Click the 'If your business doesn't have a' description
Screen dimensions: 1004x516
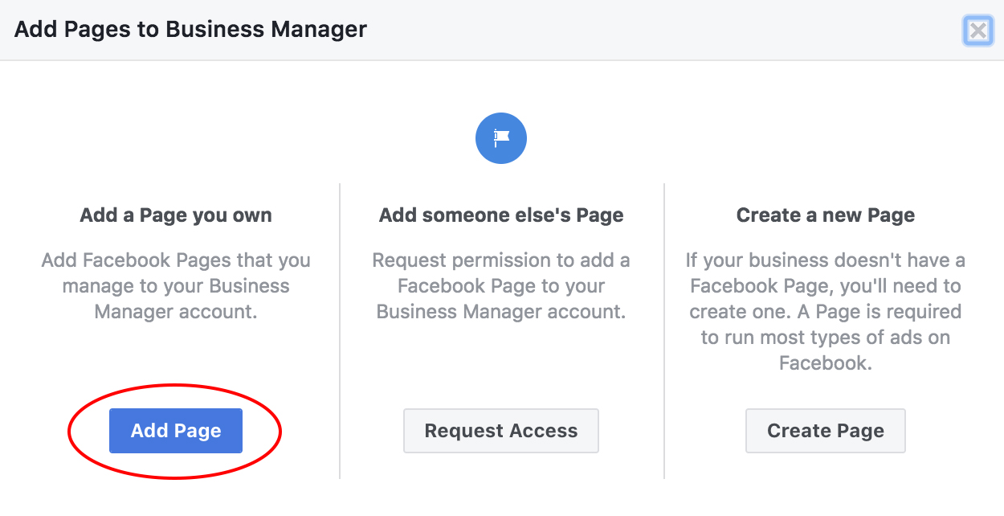click(x=826, y=260)
